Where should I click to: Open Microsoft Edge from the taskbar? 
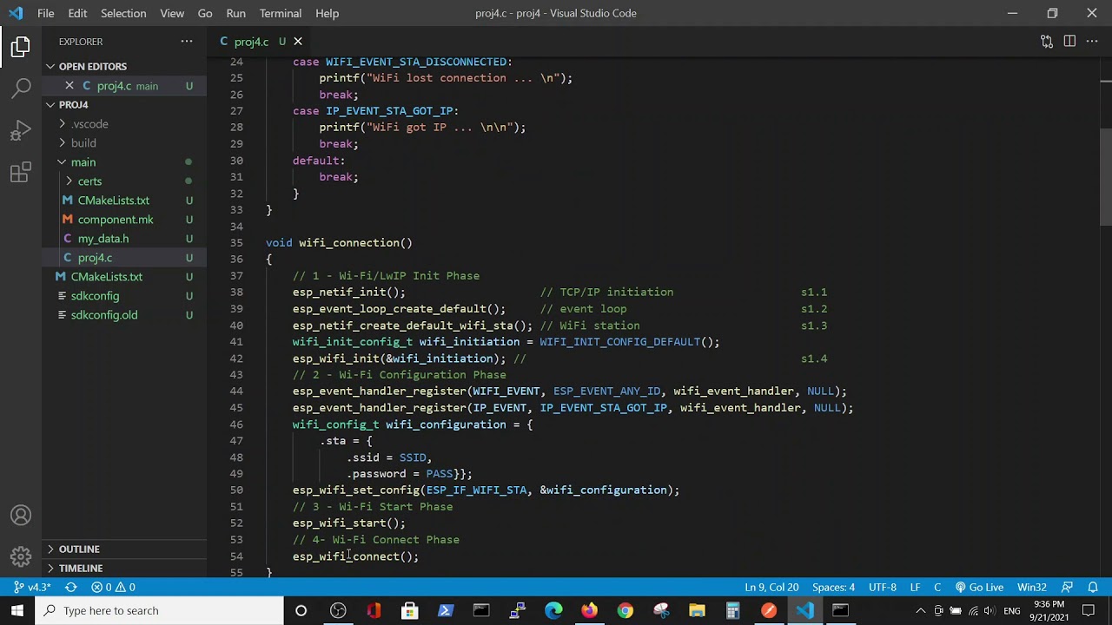pyautogui.click(x=553, y=610)
